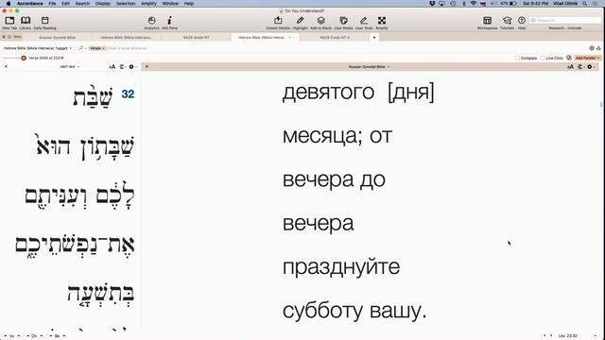Open gear settings of Russian Synodal pane
The height and width of the screenshot is (340, 605).
tap(590, 67)
